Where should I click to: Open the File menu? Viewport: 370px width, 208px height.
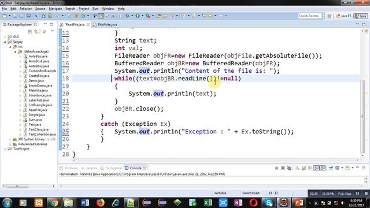(x=4, y=9)
